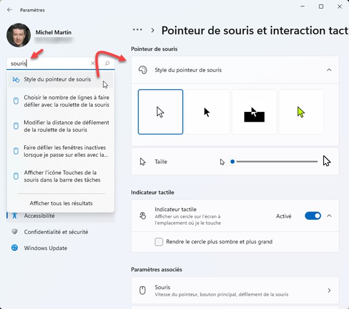The height and width of the screenshot is (309, 349).
Task: Click the pointer icon left of the Taille label
Action: [x=142, y=162]
